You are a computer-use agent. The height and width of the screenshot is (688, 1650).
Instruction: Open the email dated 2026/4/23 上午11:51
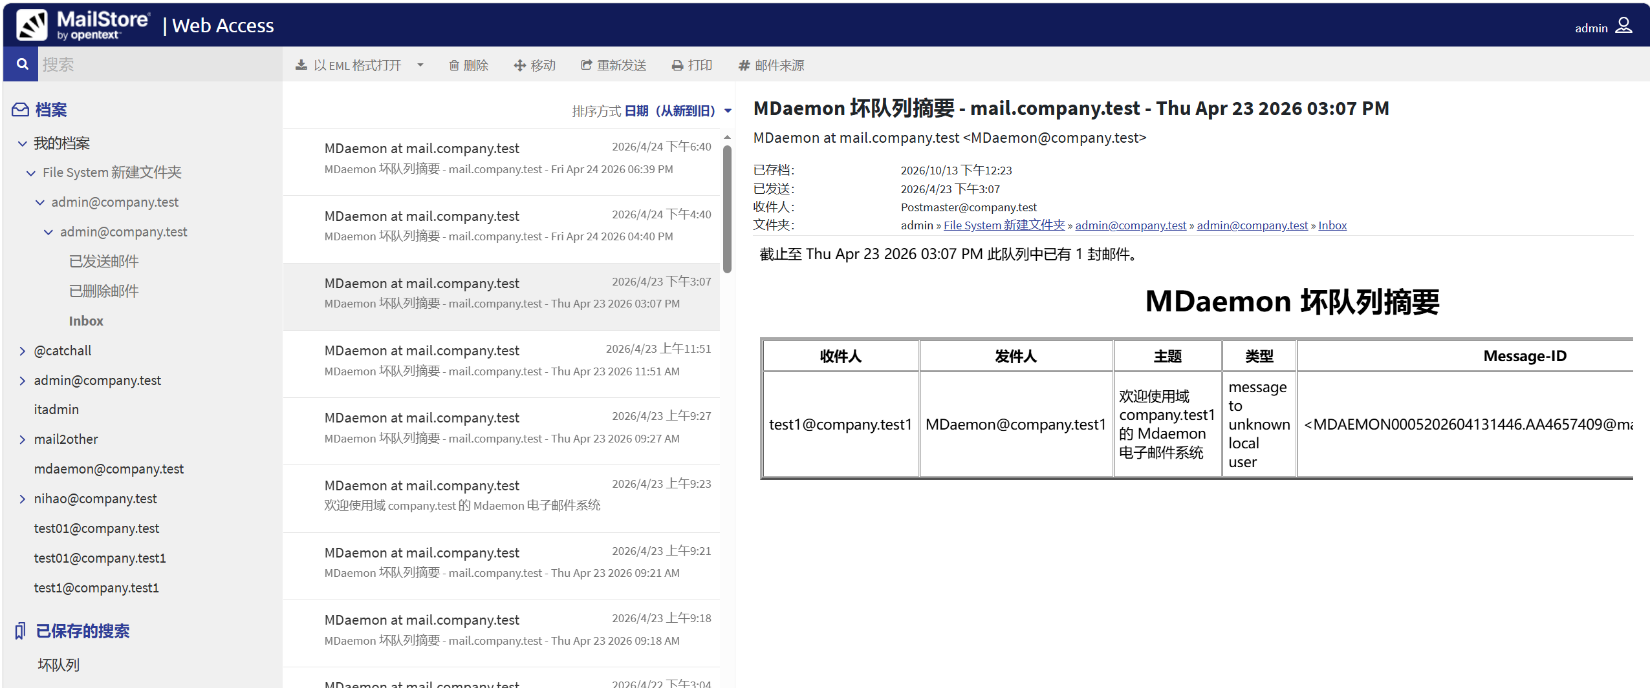[501, 363]
